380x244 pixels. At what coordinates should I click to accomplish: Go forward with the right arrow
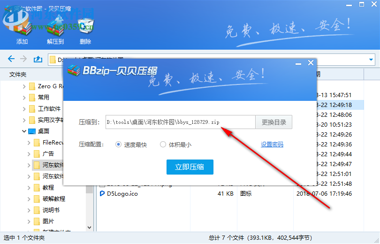(23, 59)
